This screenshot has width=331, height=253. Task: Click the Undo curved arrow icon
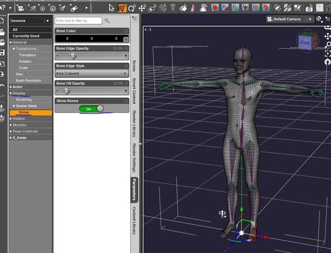pyautogui.click(x=2, y=86)
